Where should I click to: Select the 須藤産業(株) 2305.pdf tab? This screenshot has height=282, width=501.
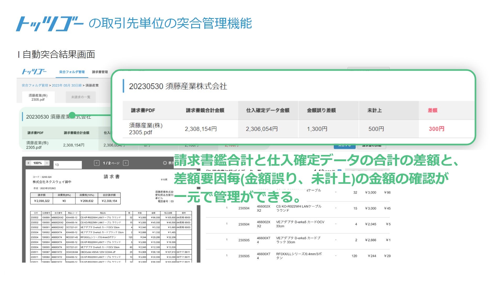[x=38, y=97]
